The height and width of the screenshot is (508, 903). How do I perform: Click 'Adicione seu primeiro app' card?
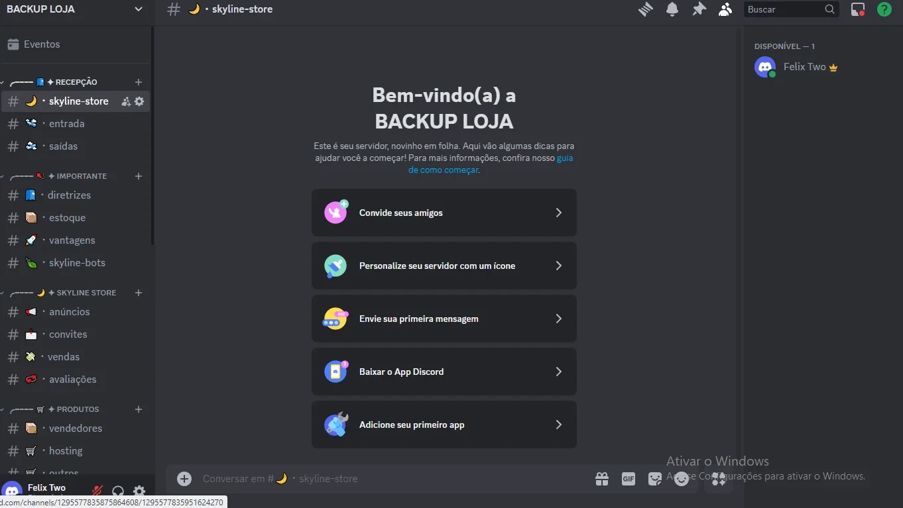click(x=444, y=425)
